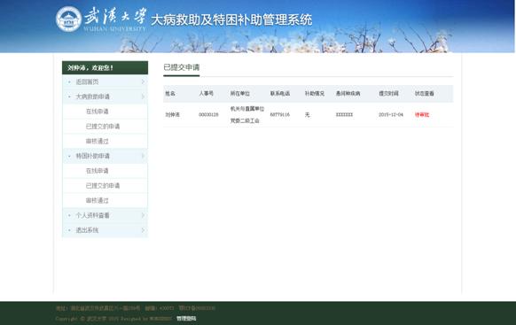516x325 pixels.
Task: Open 已提交的申请 under 特困补助申请
Action: click(103, 186)
